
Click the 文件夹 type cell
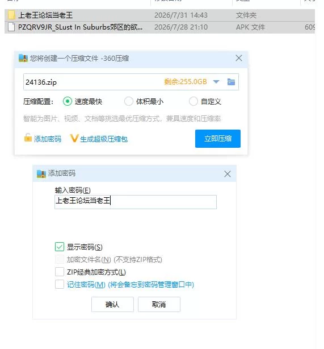pos(246,15)
